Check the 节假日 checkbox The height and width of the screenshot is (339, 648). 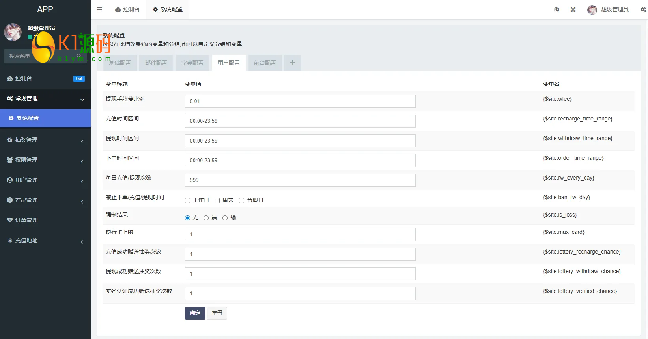pyautogui.click(x=241, y=200)
